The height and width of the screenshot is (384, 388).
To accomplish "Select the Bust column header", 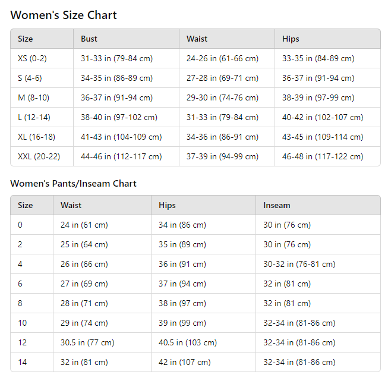I will (89, 39).
